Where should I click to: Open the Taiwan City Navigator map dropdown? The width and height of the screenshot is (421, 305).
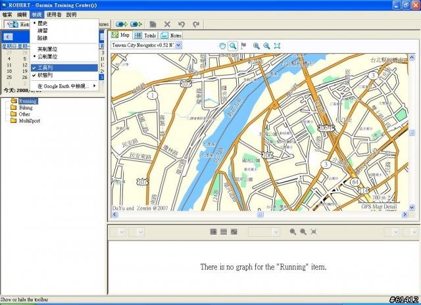tap(178, 45)
